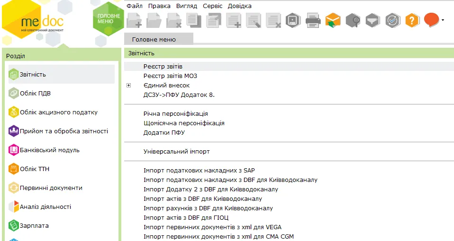Click the open folder toolbar icon
Viewport: 454px width, 241px height.
coord(154,20)
